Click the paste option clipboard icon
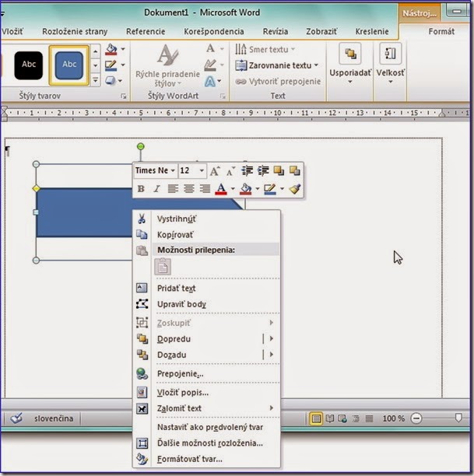Image resolution: width=474 pixels, height=476 pixels. point(163,267)
